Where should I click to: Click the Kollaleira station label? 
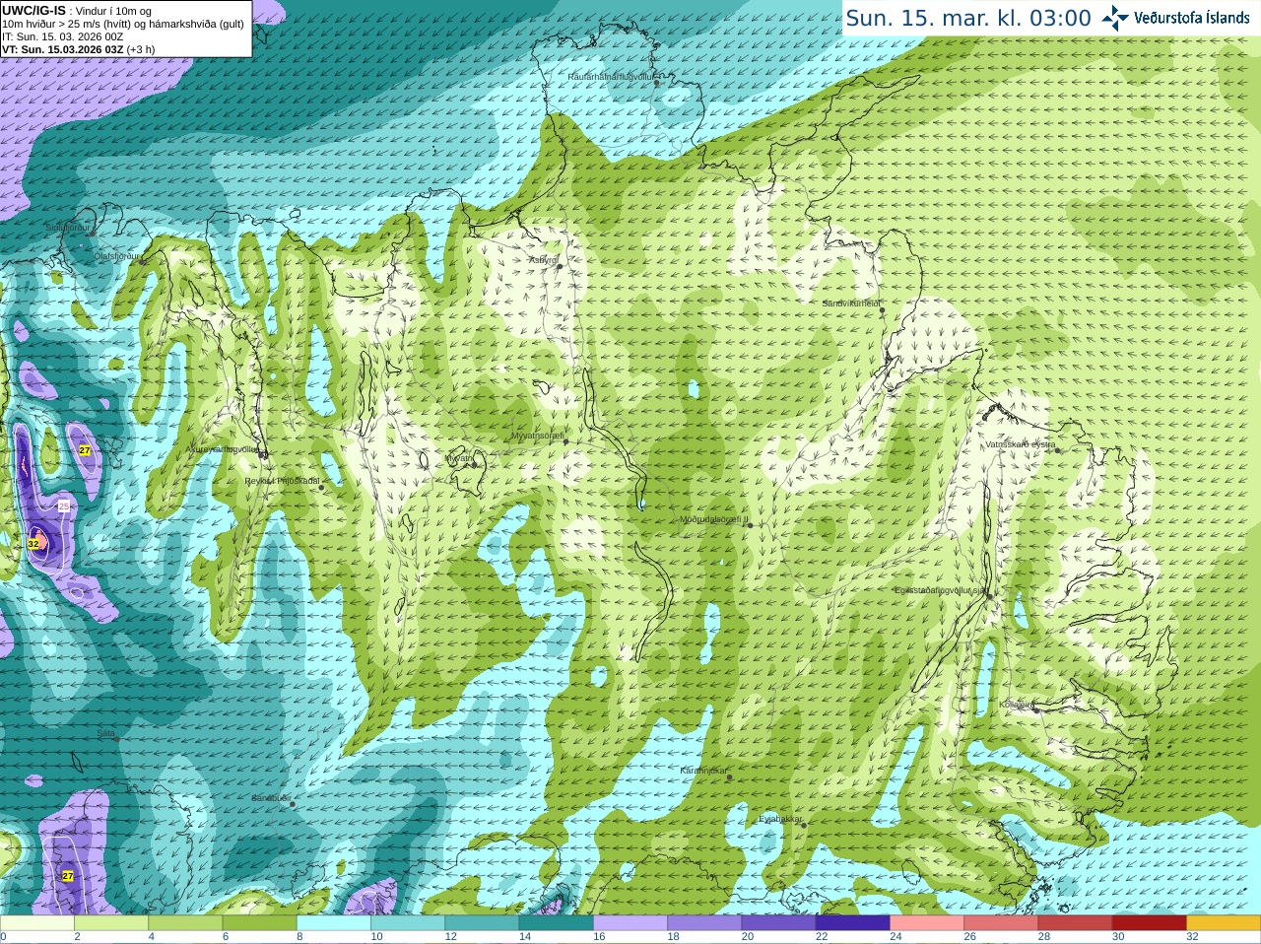click(1017, 705)
